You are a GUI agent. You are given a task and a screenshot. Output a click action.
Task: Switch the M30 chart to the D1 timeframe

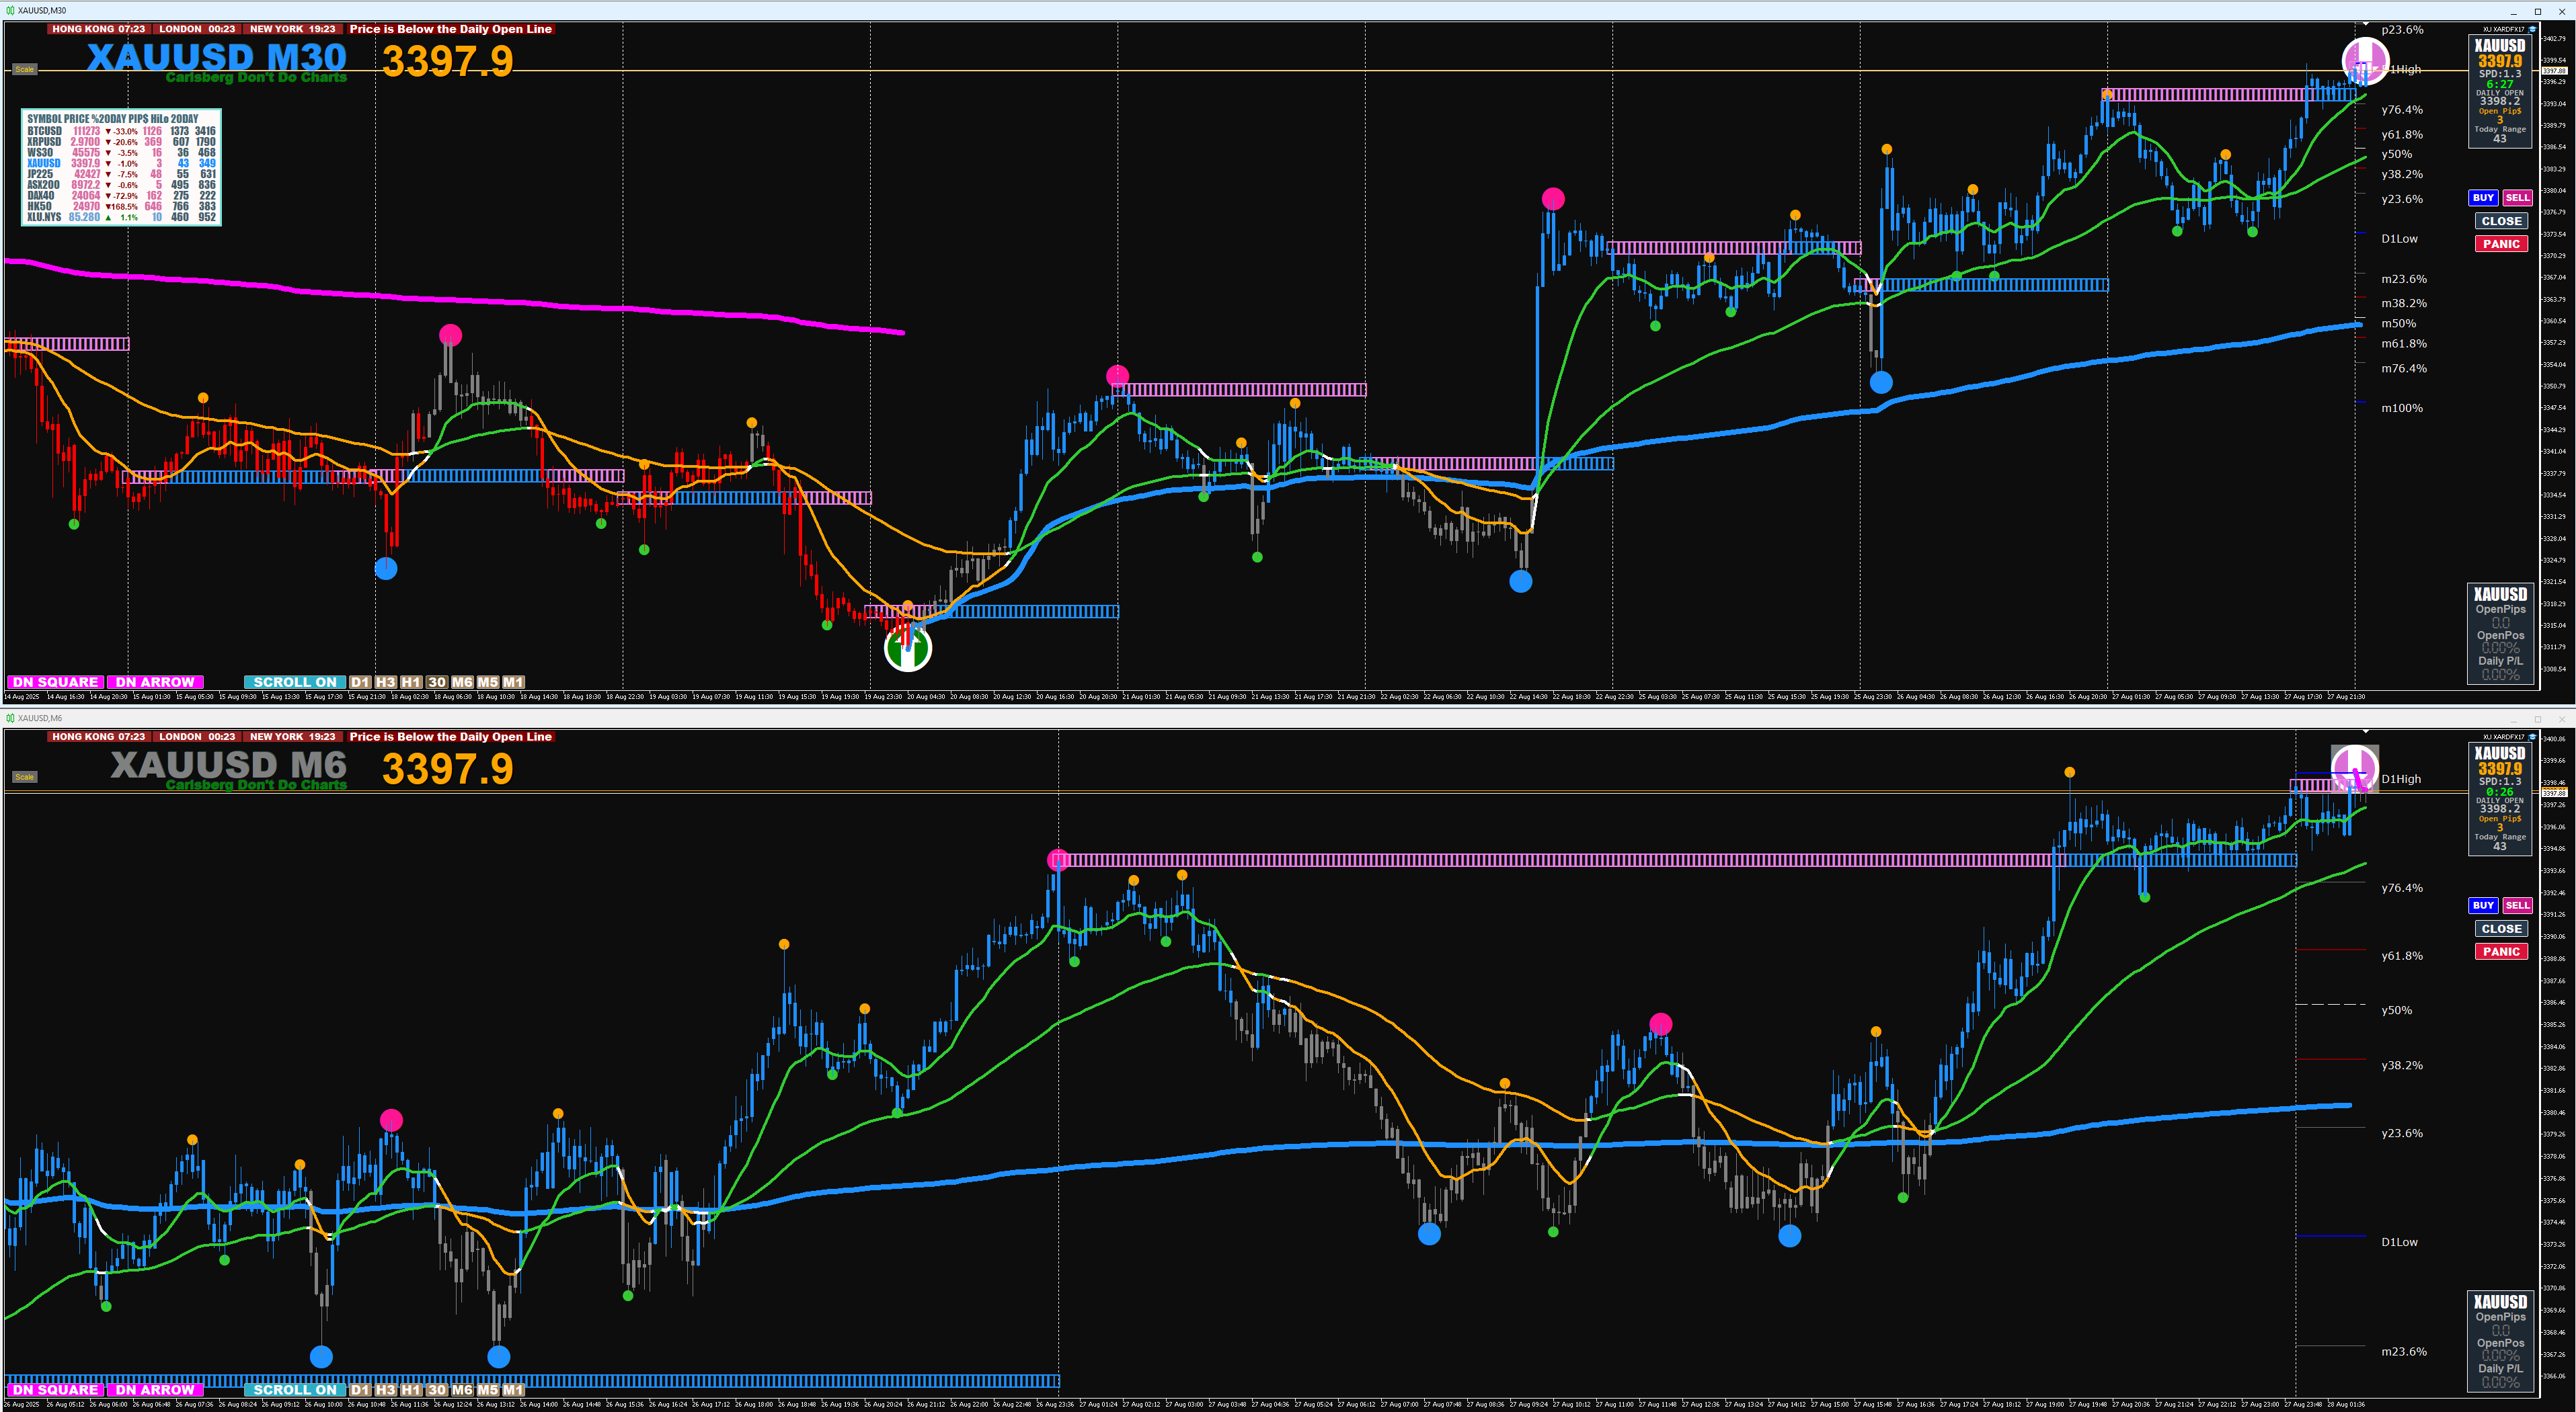click(360, 683)
